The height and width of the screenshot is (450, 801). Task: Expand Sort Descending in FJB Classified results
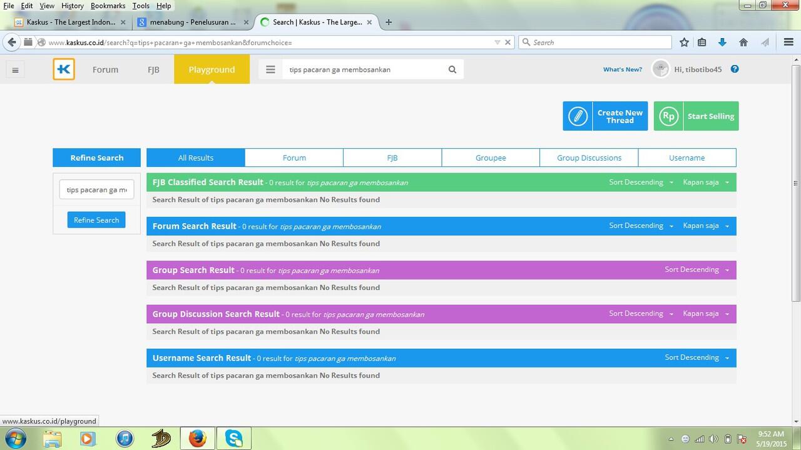(641, 182)
